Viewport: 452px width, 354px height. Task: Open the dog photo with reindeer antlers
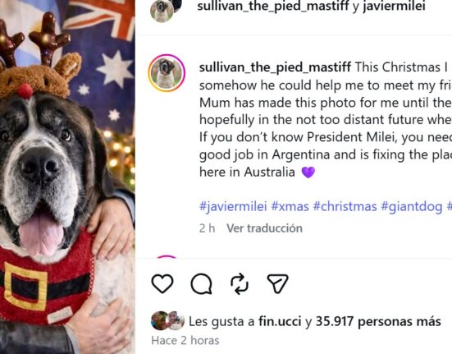(67, 177)
